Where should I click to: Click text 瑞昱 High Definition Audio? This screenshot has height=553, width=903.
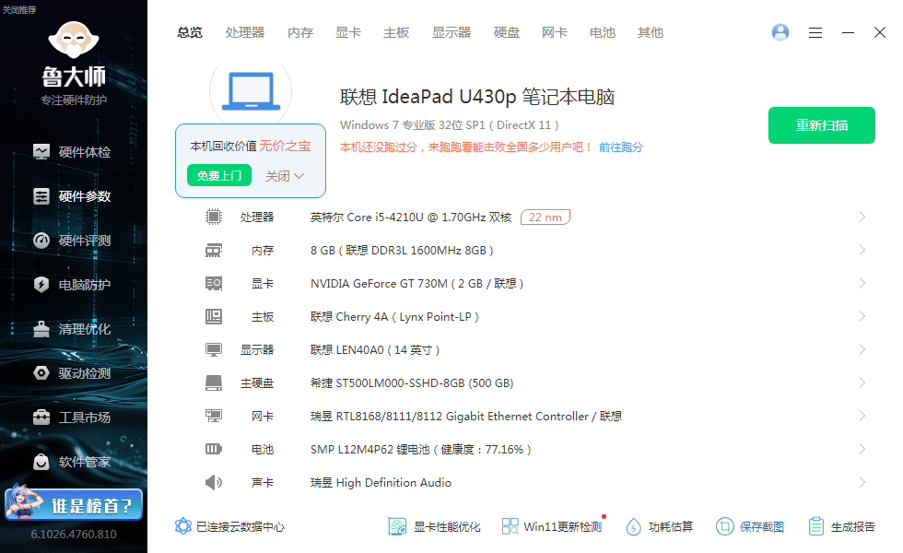click(x=381, y=483)
